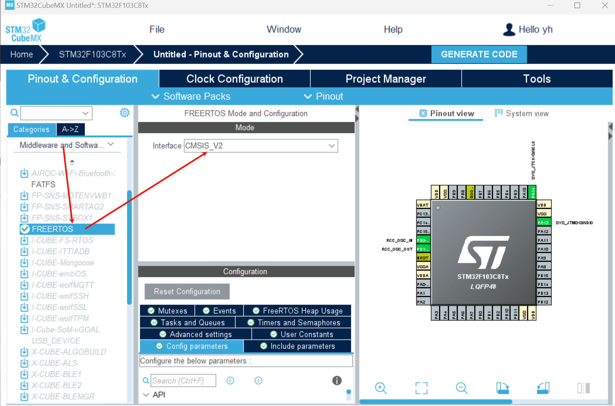The width and height of the screenshot is (615, 406).
Task: Click the download icon beside I-CUBE-wolfSSL
Action: click(x=24, y=307)
